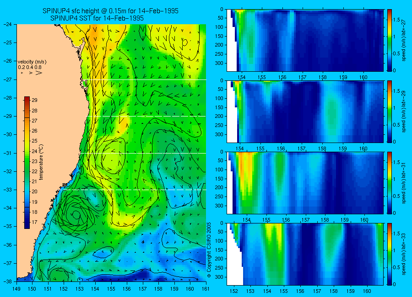Click the "0.2 0.4 0.8" velocity scale values

tap(30, 67)
